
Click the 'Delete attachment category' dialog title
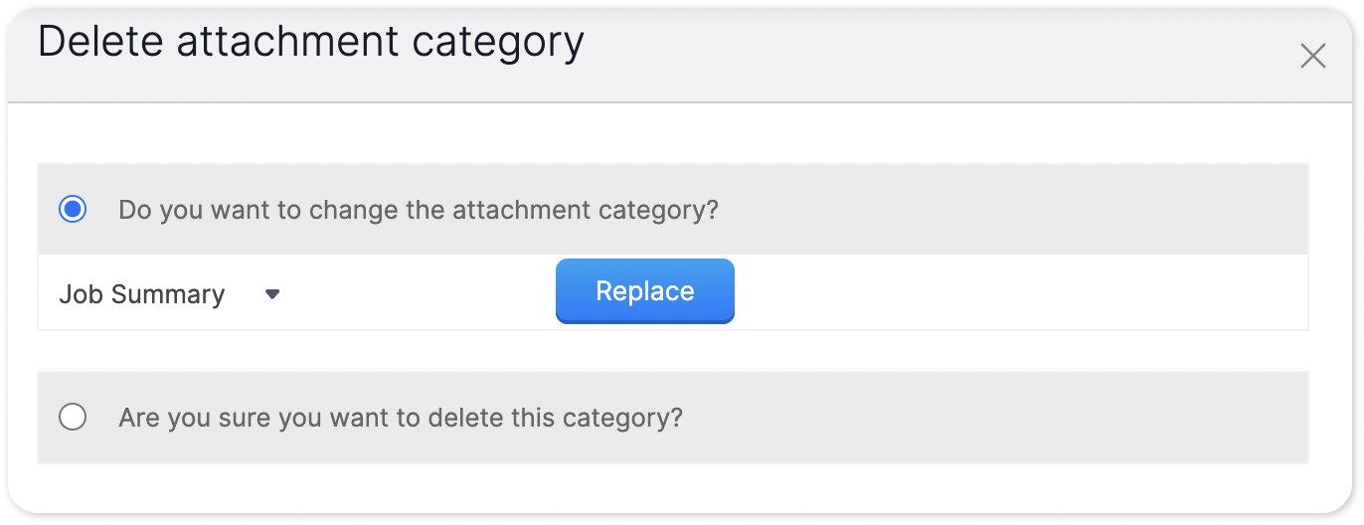[310, 43]
